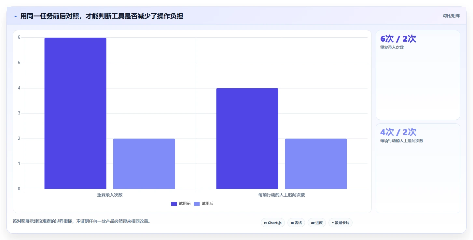Click the icon inside the Chart.js chip
This screenshot has width=473, height=240.
pyautogui.click(x=266, y=223)
